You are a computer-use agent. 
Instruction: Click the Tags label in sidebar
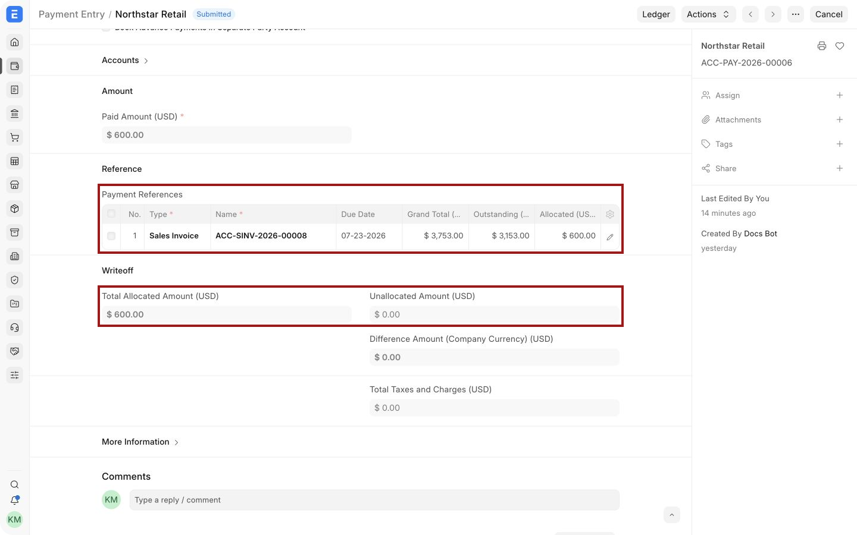click(x=724, y=144)
